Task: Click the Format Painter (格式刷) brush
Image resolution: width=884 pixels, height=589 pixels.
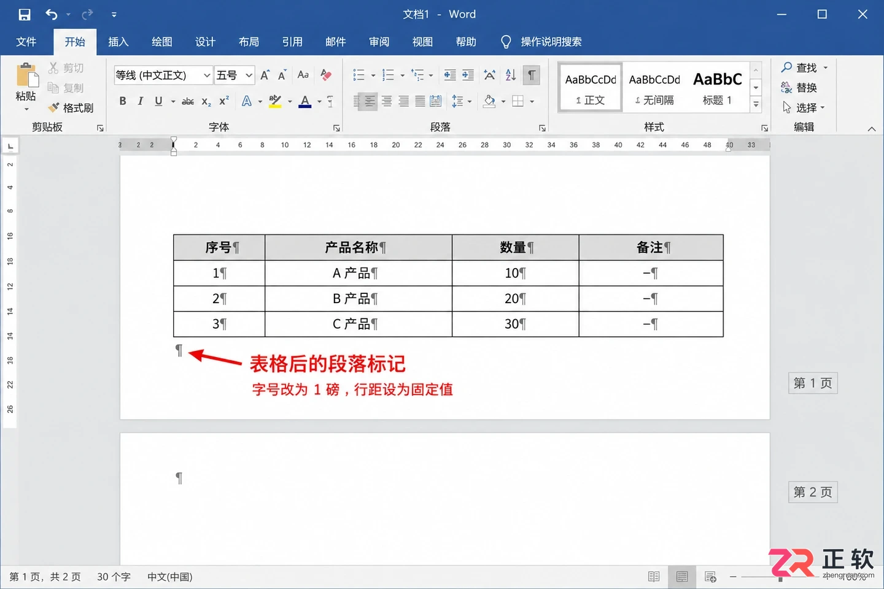Action: tap(71, 107)
